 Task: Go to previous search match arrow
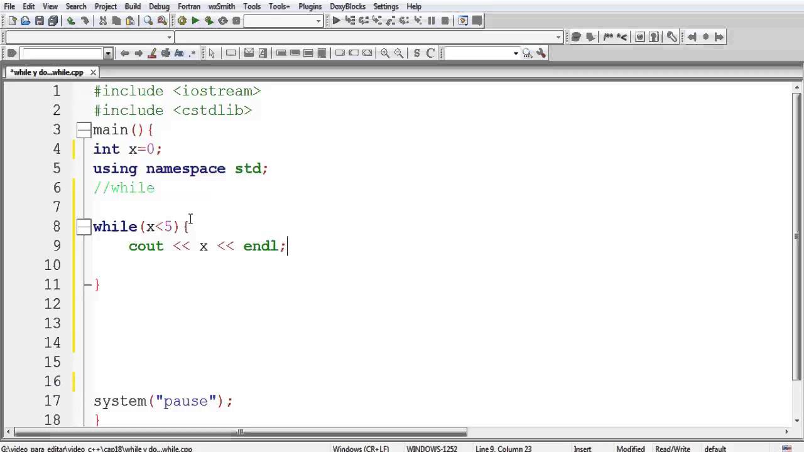coord(124,53)
